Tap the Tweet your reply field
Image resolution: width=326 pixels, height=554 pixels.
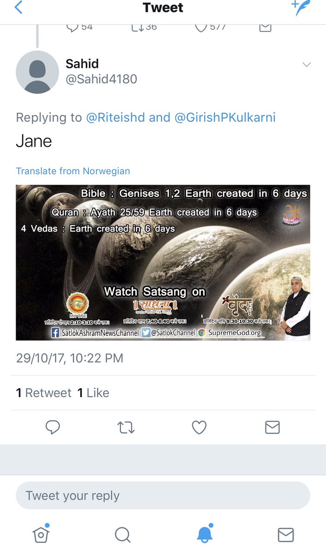coord(163,495)
